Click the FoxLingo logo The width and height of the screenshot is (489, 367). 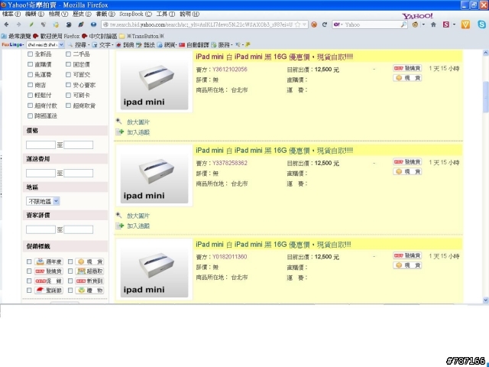tap(13, 44)
